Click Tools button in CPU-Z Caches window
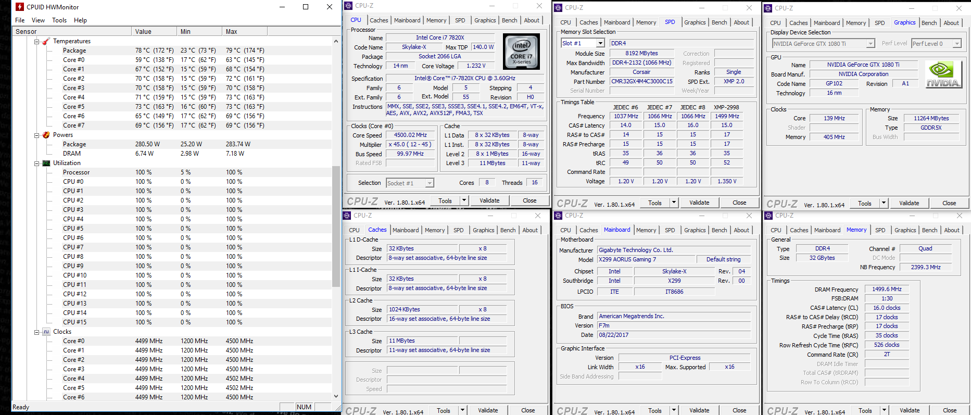Image resolution: width=971 pixels, height=415 pixels. (444, 410)
